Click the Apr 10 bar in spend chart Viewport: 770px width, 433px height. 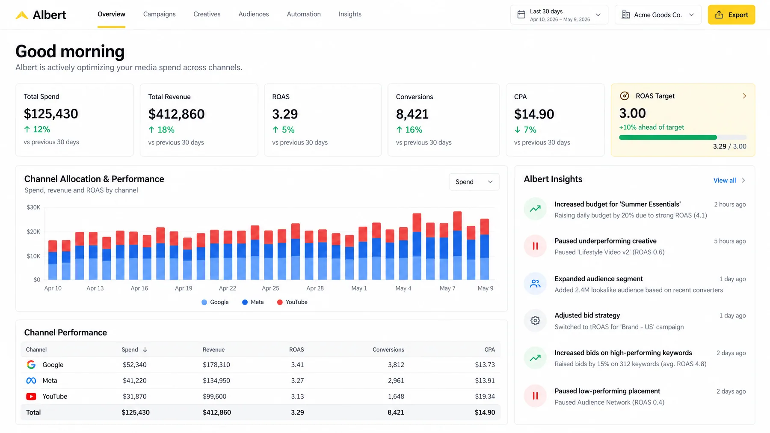[53, 260]
